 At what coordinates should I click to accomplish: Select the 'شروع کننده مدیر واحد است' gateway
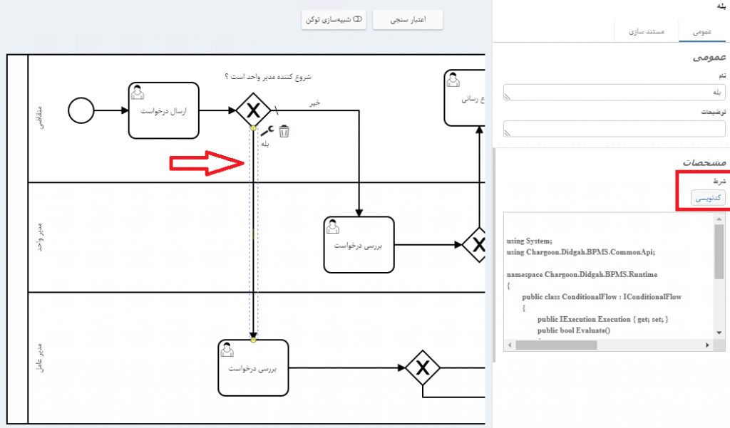click(252, 110)
